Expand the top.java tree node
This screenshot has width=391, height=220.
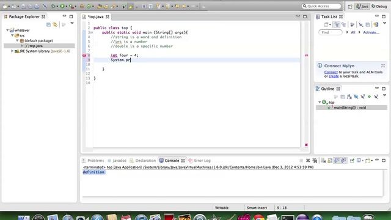click(22, 46)
